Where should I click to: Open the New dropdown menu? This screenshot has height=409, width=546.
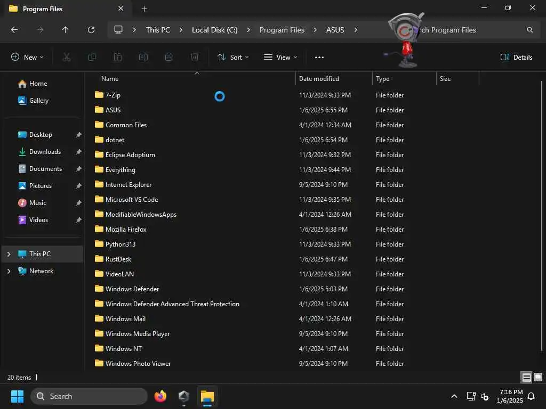tap(28, 58)
